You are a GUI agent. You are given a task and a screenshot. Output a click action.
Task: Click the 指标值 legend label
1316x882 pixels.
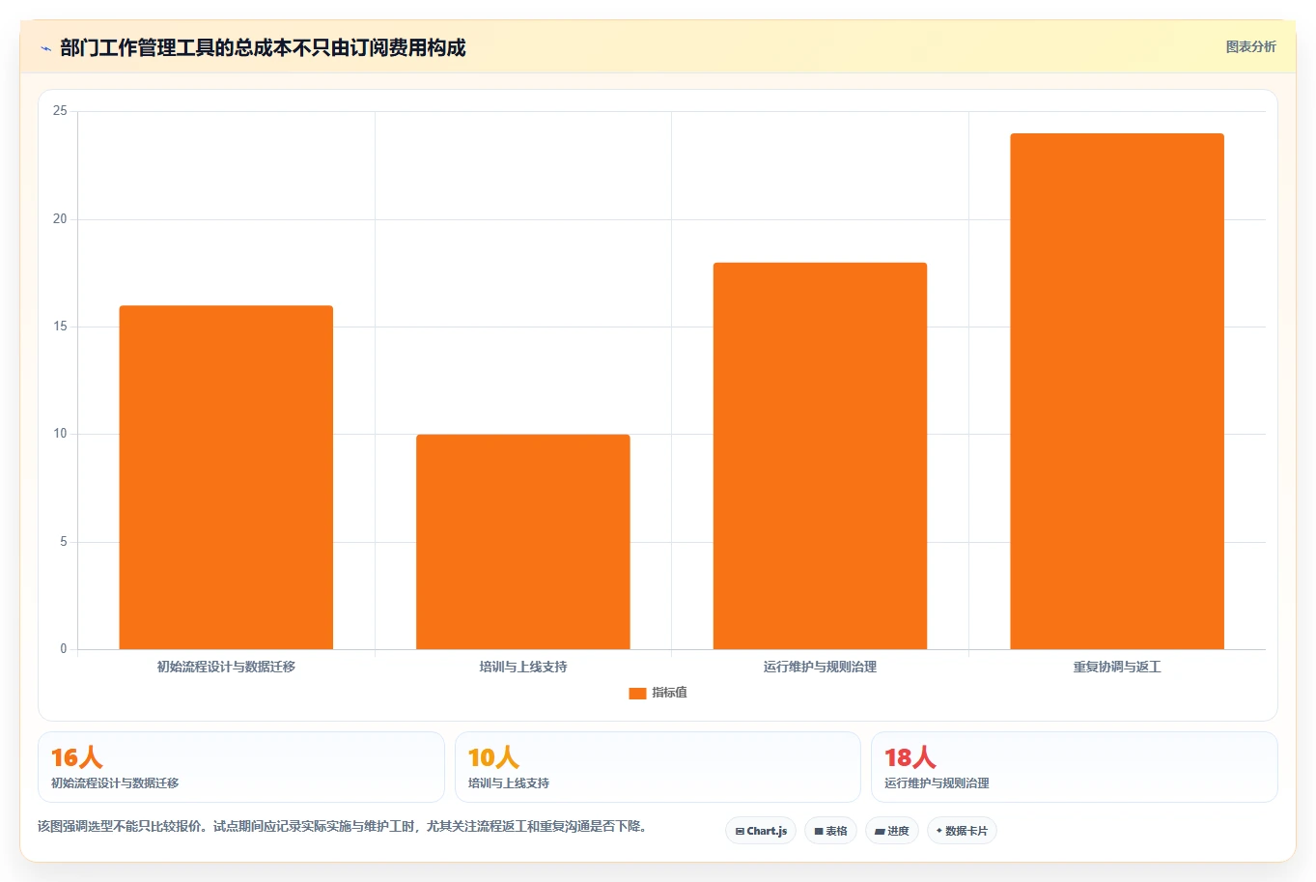pyautogui.click(x=669, y=693)
